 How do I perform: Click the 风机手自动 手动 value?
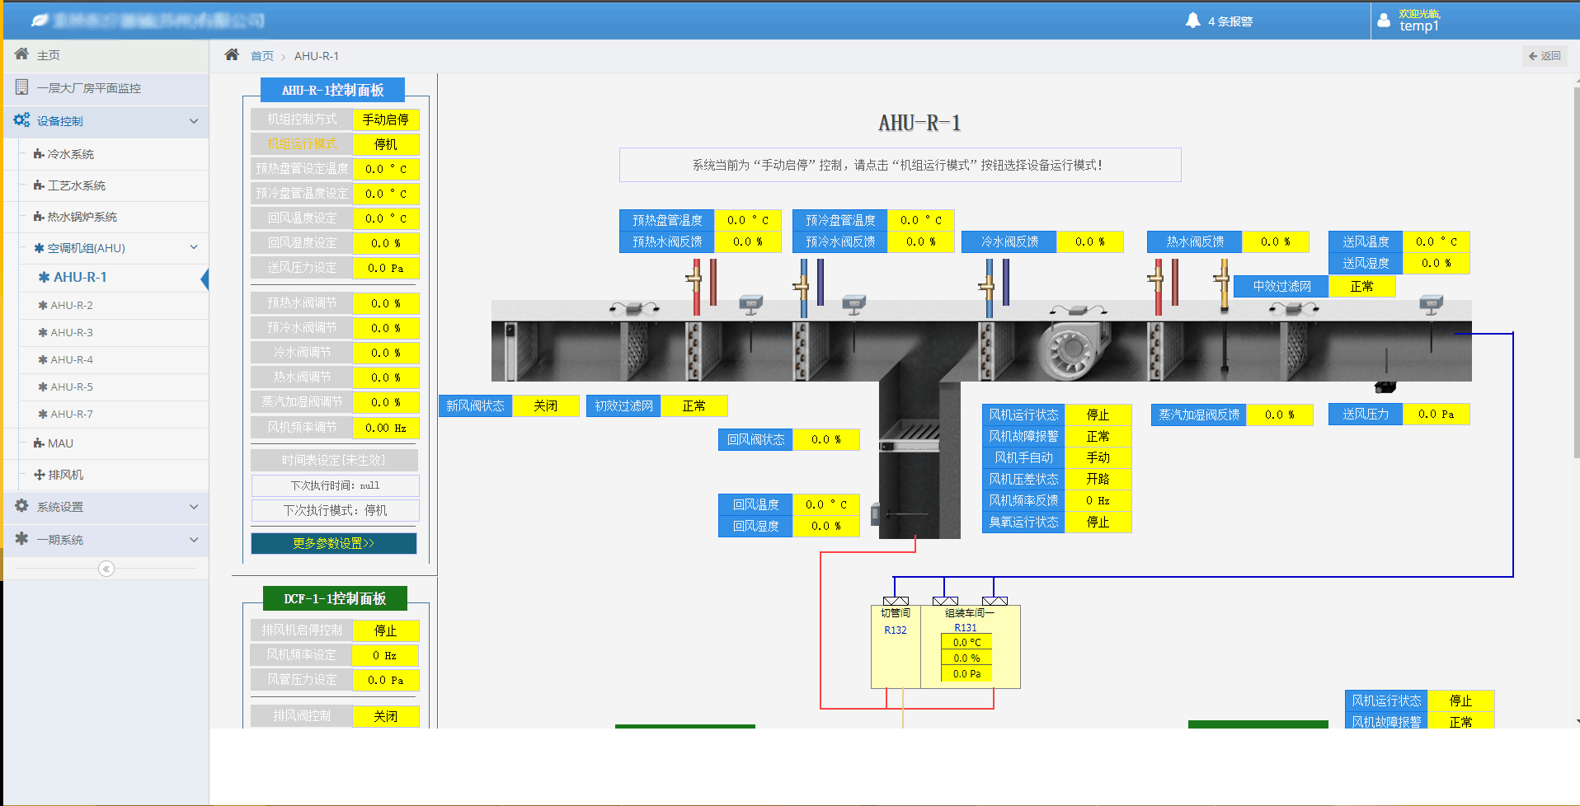coord(1098,457)
